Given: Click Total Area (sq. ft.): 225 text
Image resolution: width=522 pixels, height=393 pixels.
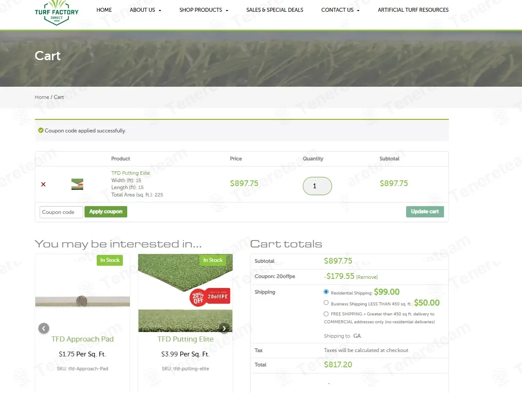Looking at the screenshot, I should click(x=137, y=195).
